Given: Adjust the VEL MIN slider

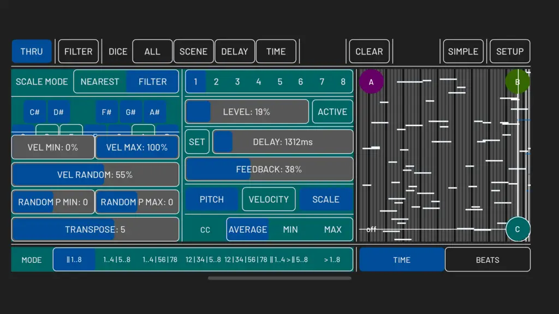Looking at the screenshot, I should pos(53,147).
